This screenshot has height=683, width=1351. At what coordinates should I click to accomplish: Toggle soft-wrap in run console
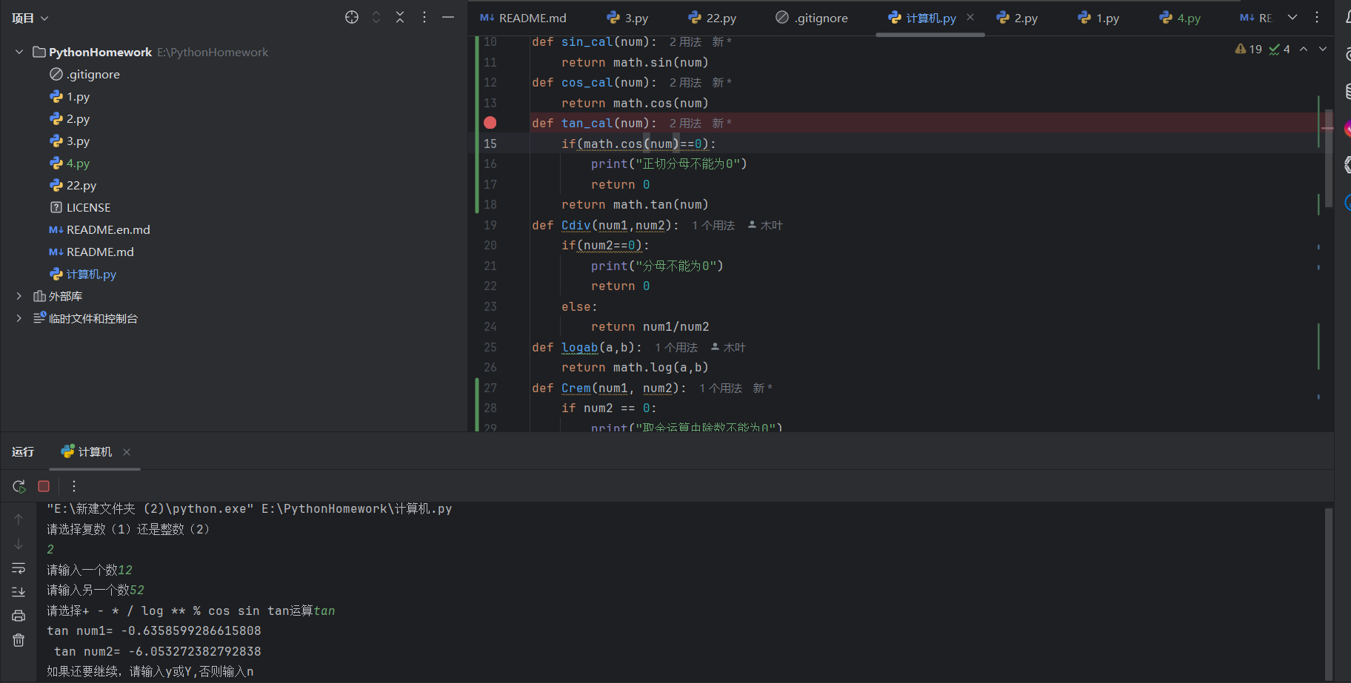pos(19,568)
